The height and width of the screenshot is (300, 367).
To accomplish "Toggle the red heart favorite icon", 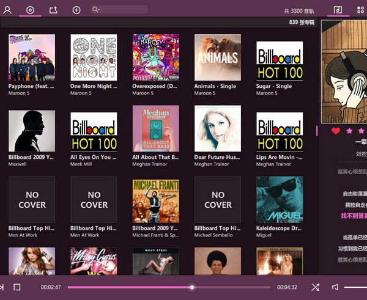I will [336, 131].
